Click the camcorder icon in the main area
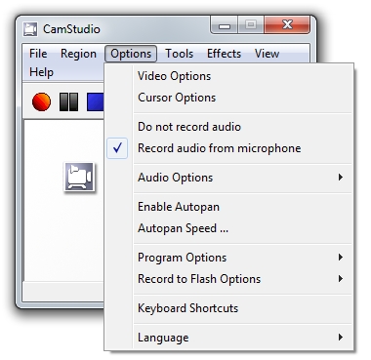371x360 pixels. click(79, 177)
